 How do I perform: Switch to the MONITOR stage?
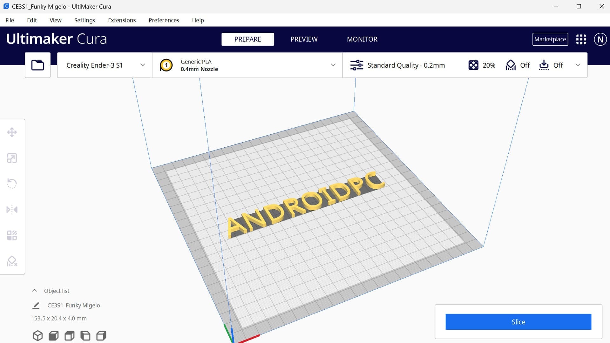point(362,39)
